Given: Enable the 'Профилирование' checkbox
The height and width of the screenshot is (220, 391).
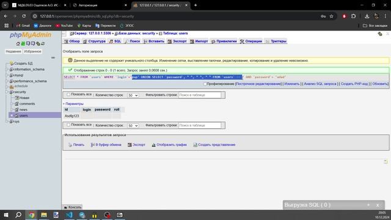Looking at the screenshot, I should (205, 84).
